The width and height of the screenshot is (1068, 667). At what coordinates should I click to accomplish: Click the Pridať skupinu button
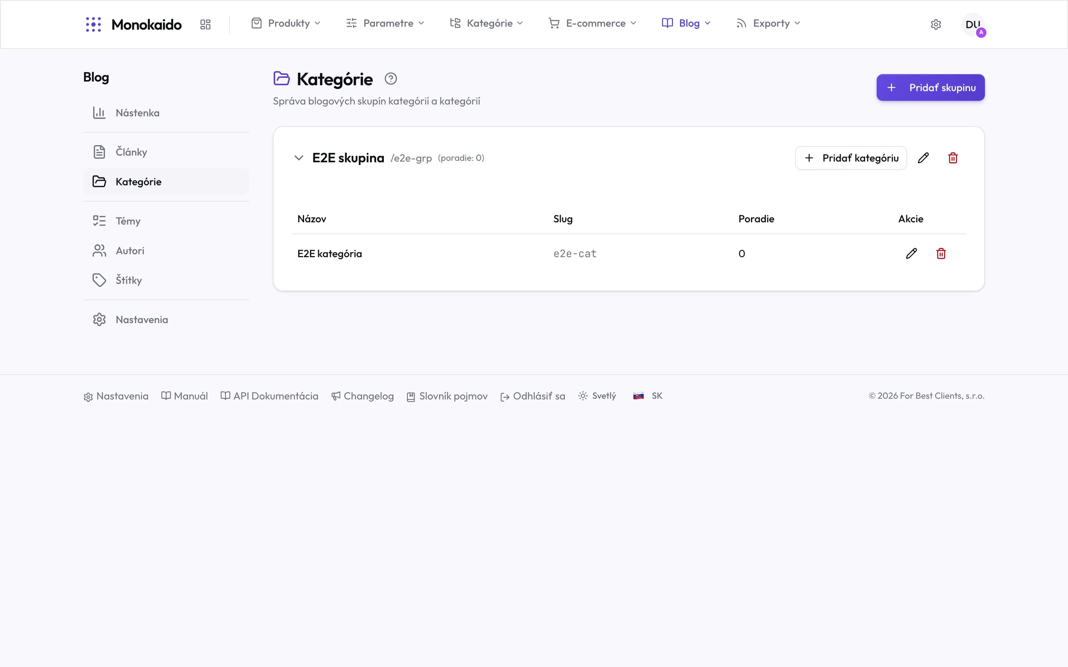coord(930,88)
